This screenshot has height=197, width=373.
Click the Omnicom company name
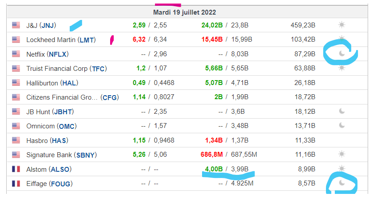40,126
